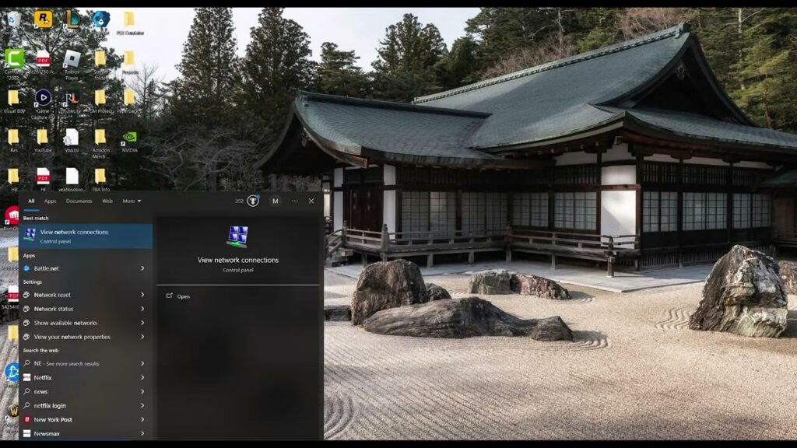
Task: Switch to the Apps search tab
Action: [x=50, y=201]
